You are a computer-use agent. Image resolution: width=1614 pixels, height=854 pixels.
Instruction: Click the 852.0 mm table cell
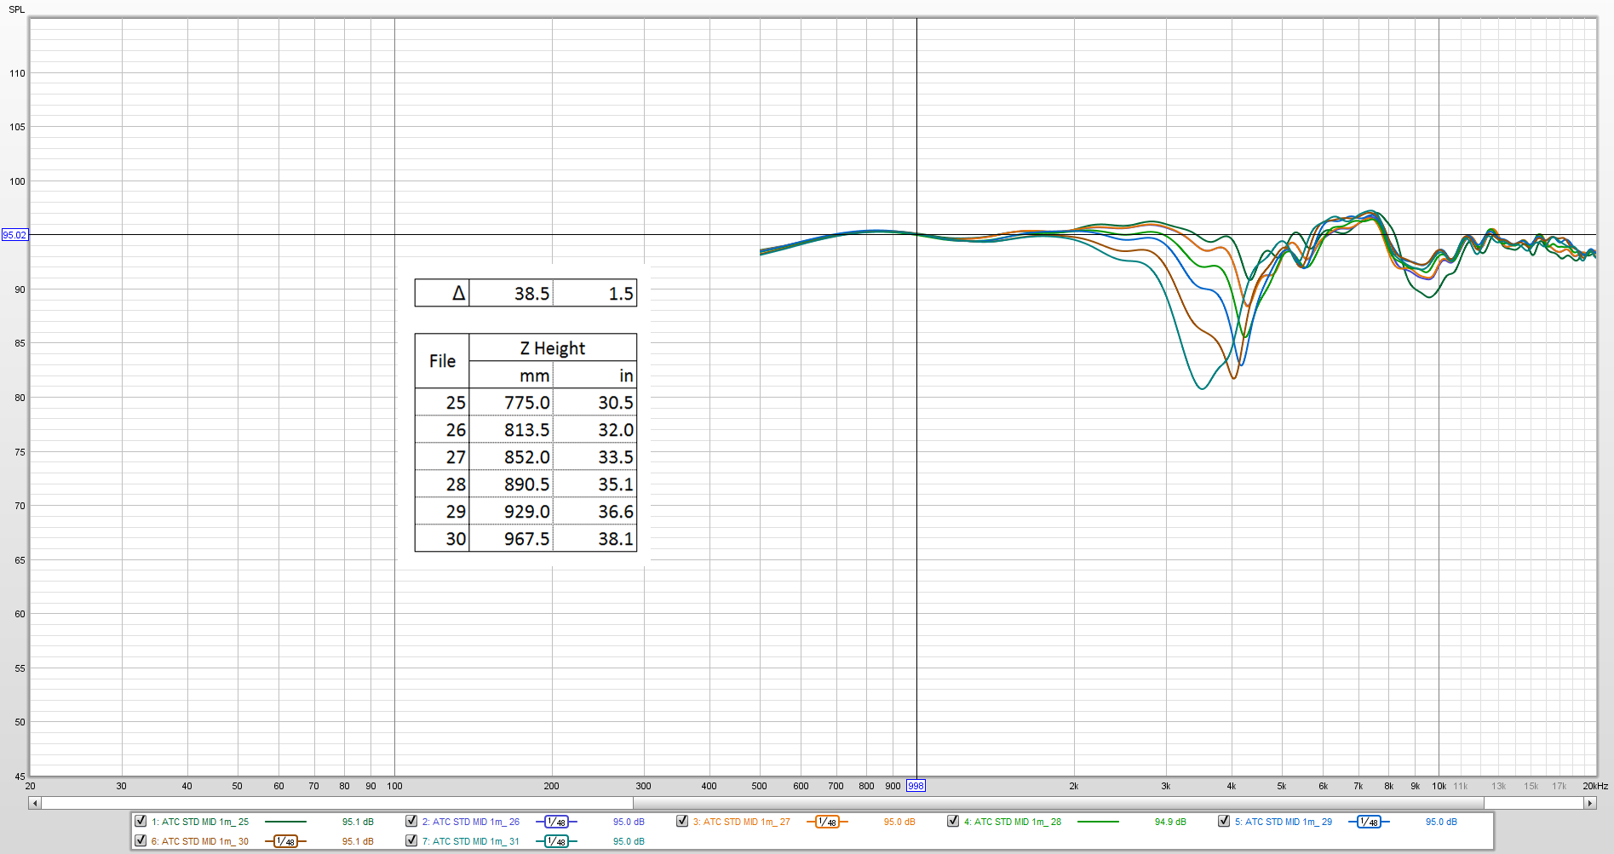tap(511, 456)
